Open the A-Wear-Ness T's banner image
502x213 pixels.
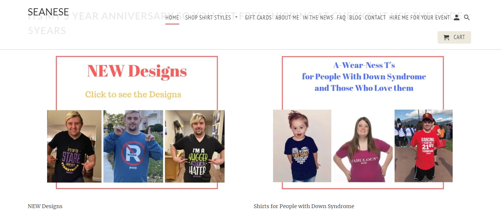tap(363, 122)
